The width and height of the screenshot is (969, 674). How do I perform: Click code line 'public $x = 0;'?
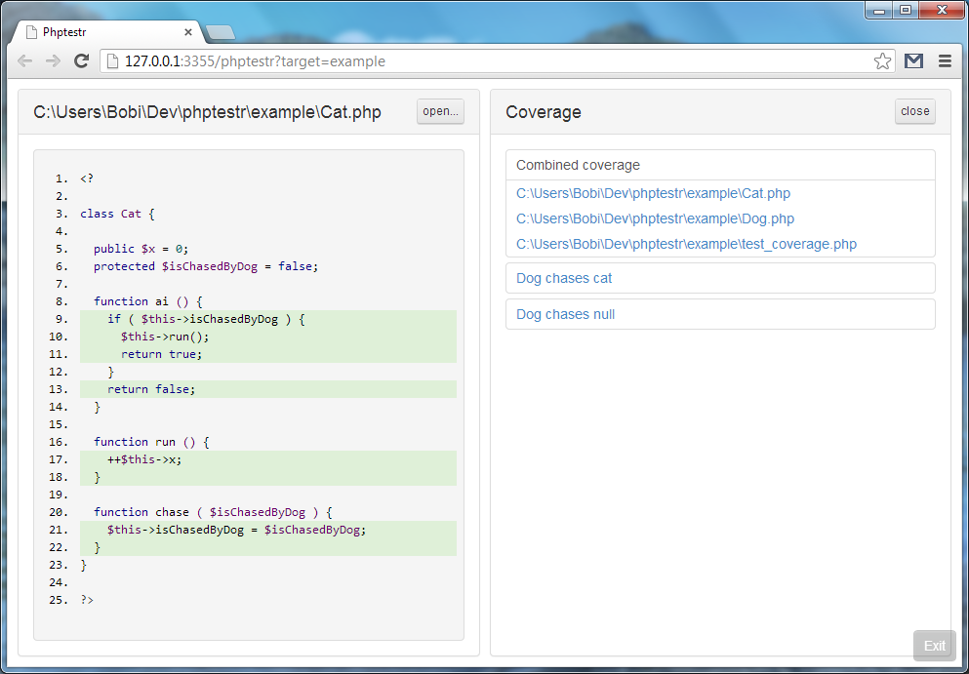(141, 249)
